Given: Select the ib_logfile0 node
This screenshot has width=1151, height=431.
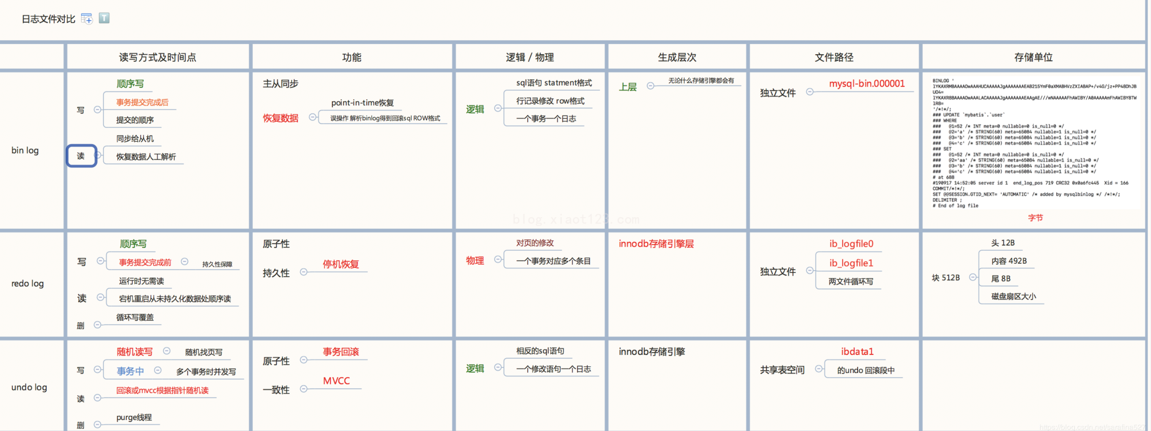Looking at the screenshot, I should (851, 244).
